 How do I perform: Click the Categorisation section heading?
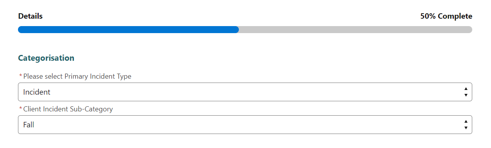tap(46, 58)
